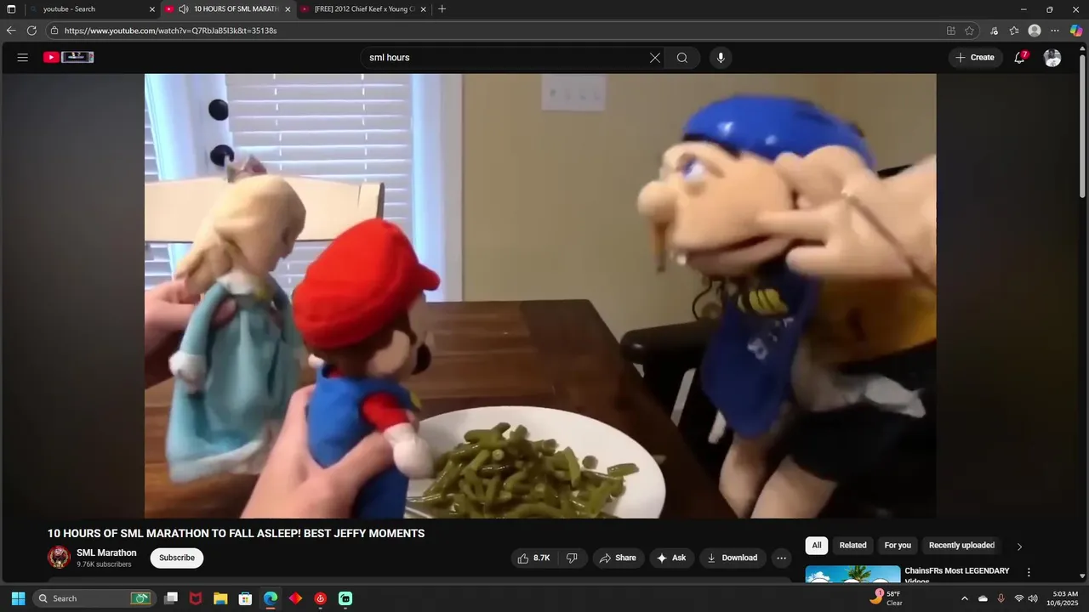Close the Chief Keef browser tab

[423, 9]
